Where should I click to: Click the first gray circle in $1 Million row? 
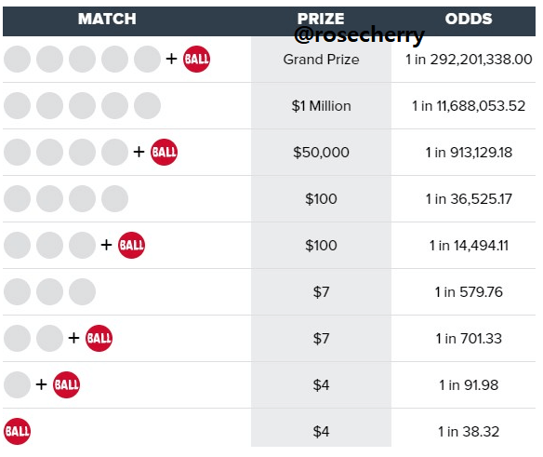click(x=17, y=105)
